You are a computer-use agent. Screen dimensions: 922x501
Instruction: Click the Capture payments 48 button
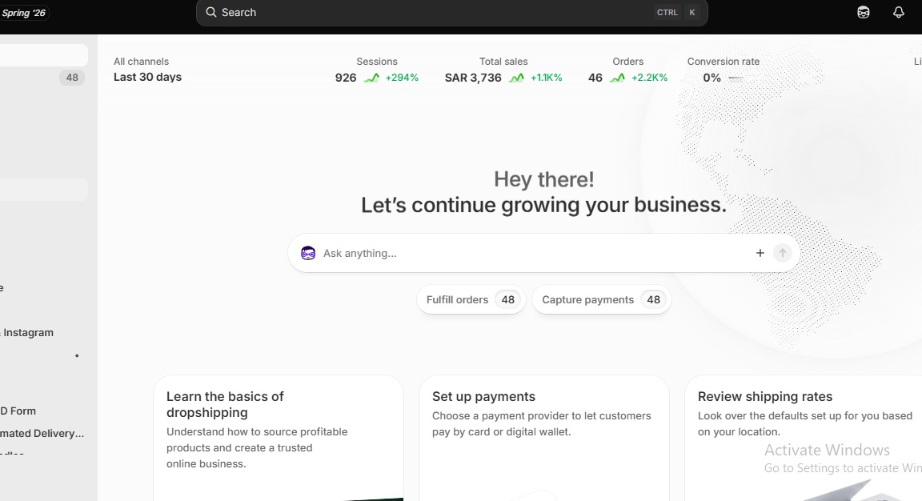point(602,299)
